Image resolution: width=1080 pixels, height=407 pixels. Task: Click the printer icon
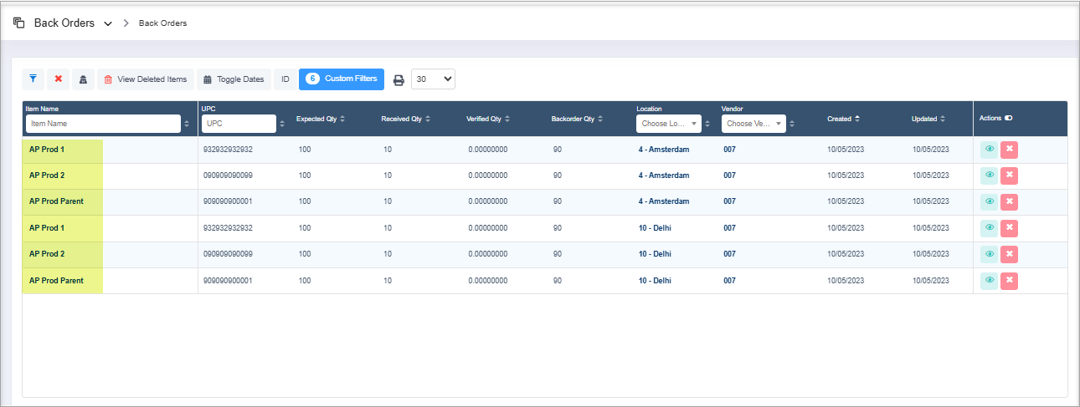(x=399, y=80)
